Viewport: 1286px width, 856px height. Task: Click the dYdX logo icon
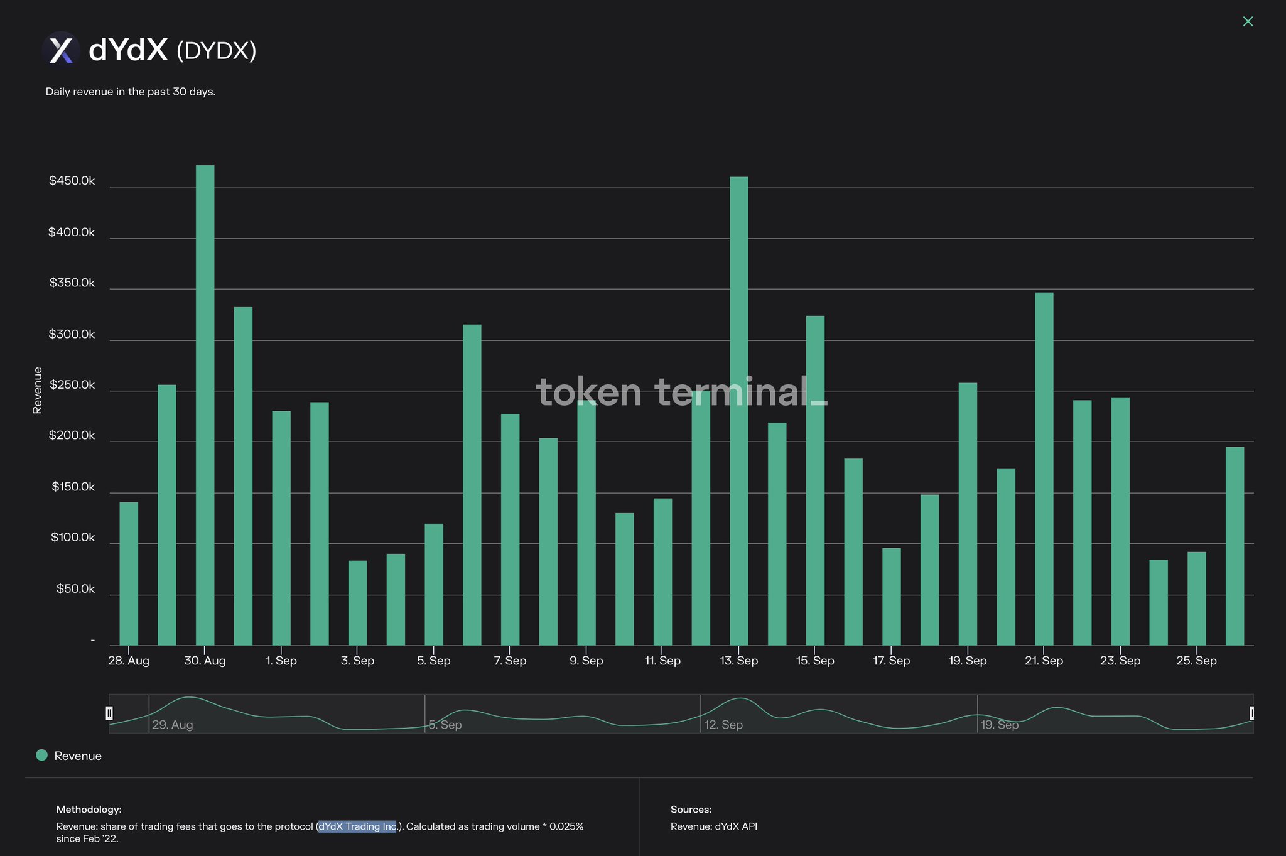tap(61, 48)
